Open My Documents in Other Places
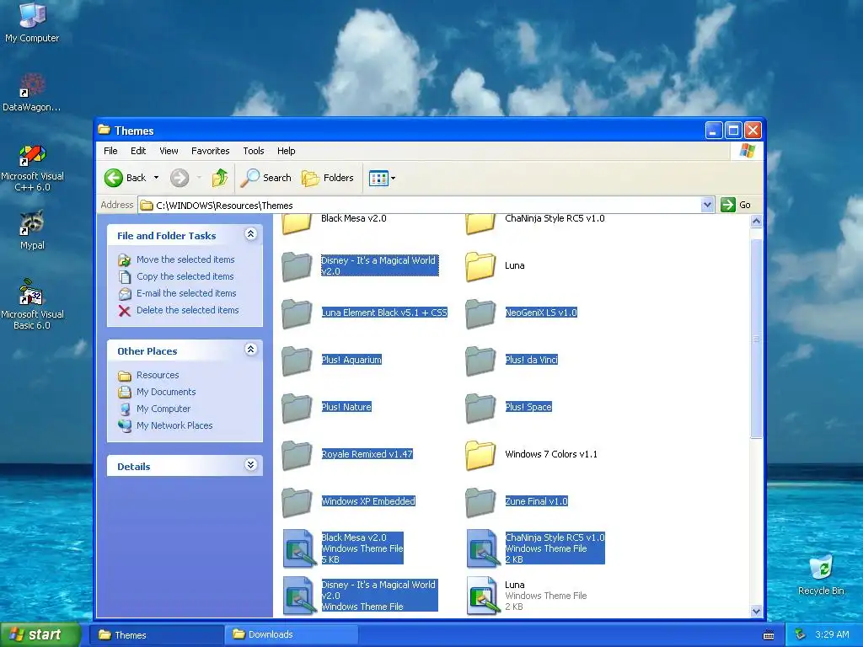 pyautogui.click(x=166, y=393)
